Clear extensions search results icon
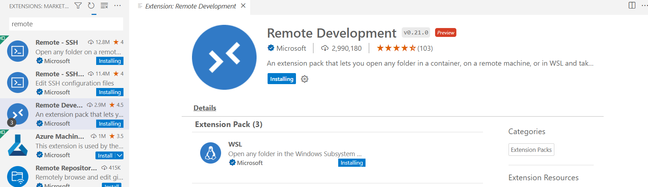 (x=104, y=6)
